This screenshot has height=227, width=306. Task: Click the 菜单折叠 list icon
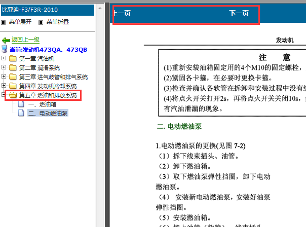tap(41, 23)
